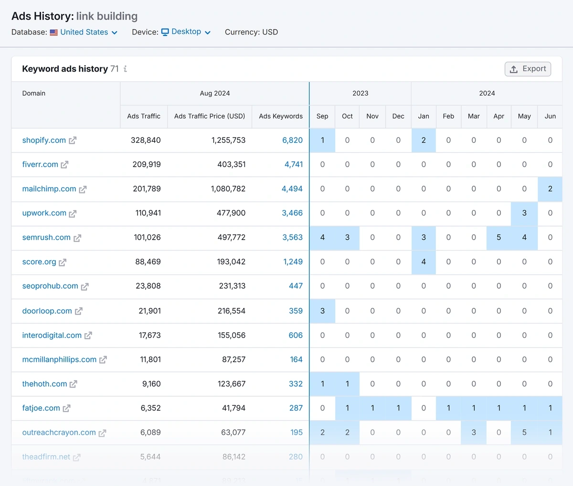Click shopify.com ads traffic value 328,840
This screenshot has width=573, height=486.
[146, 140]
